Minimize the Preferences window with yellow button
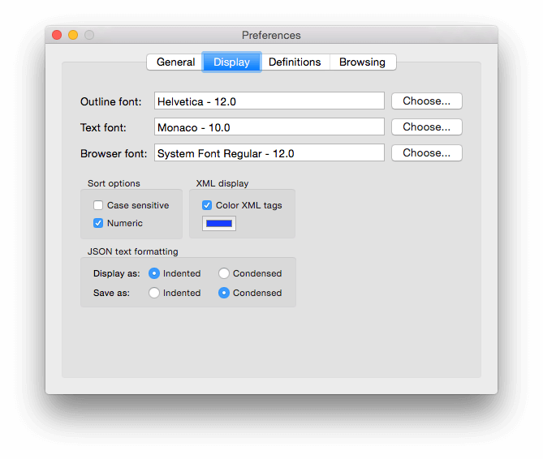This screenshot has height=459, width=543. click(73, 35)
